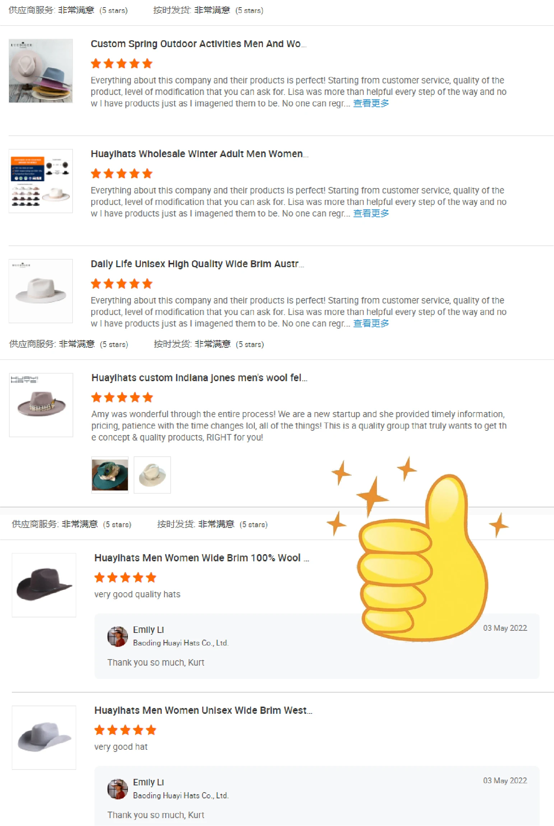Open the Daily Life Unisex white hat thumbnail

point(41,291)
